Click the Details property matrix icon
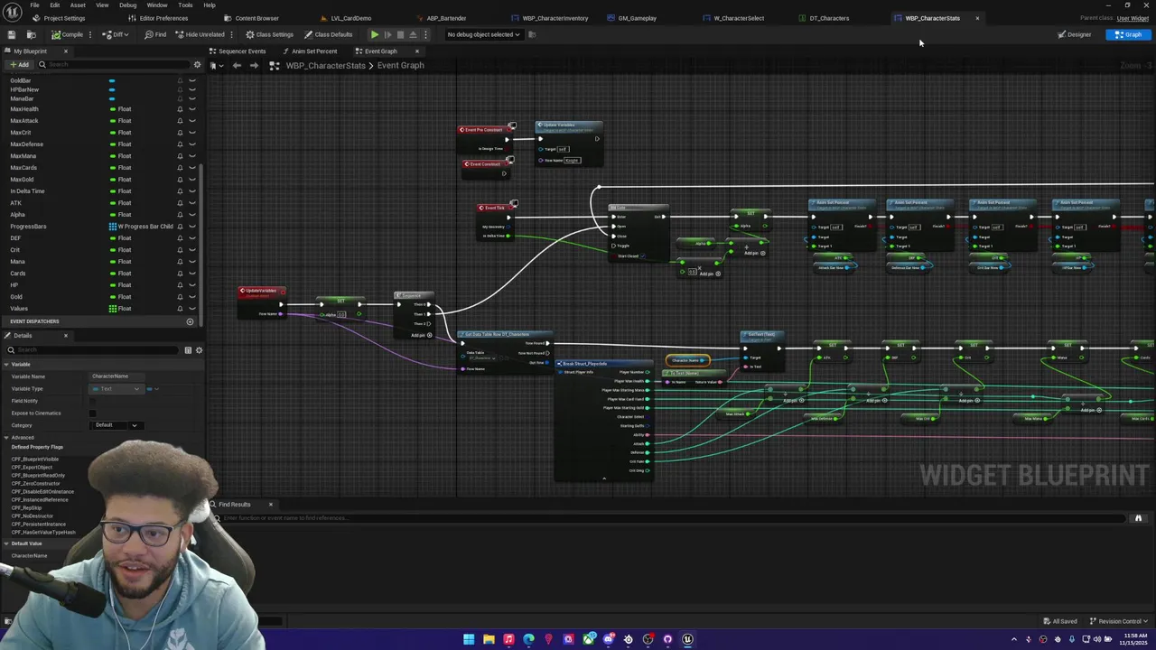Screen dimensions: 1156x650 tap(188, 350)
